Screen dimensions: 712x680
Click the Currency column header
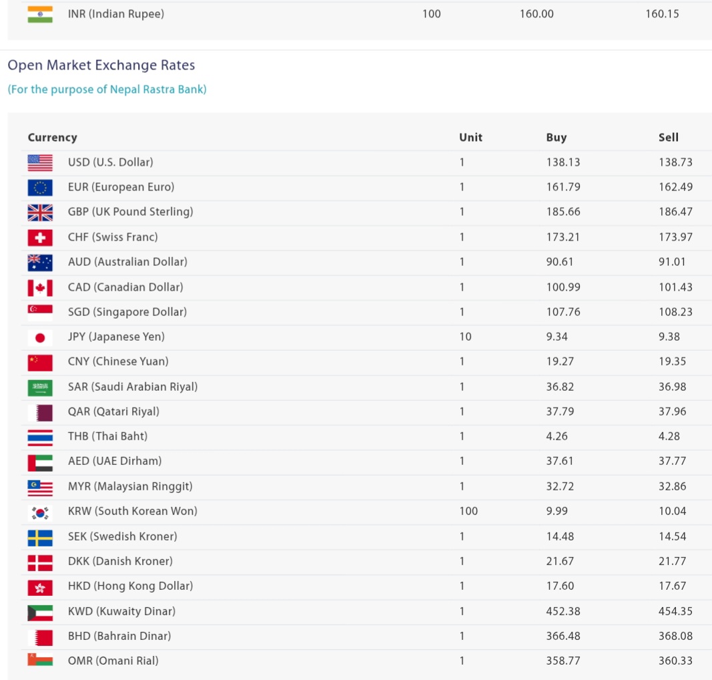(52, 138)
